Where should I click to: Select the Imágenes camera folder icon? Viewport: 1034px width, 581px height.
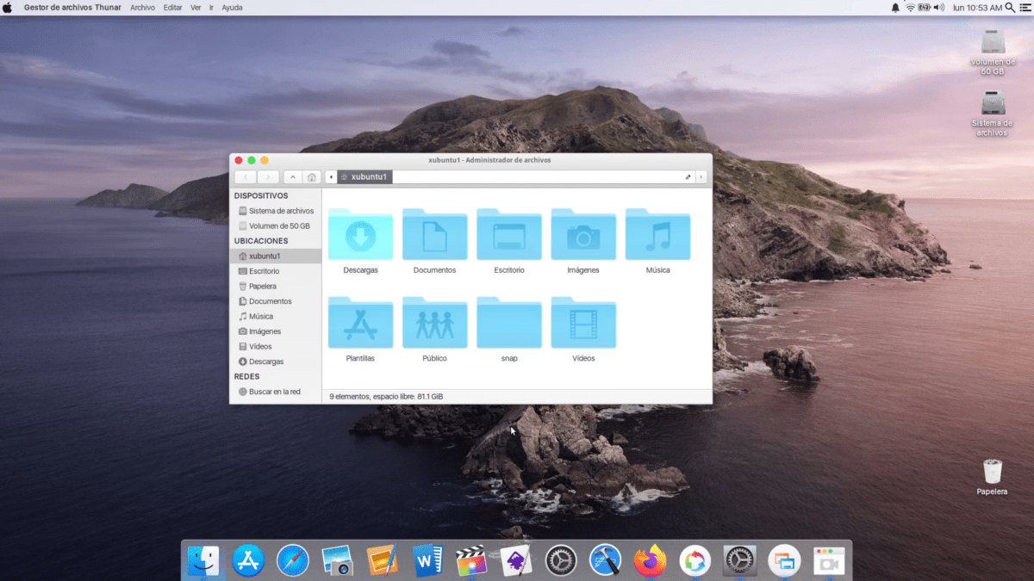point(583,234)
